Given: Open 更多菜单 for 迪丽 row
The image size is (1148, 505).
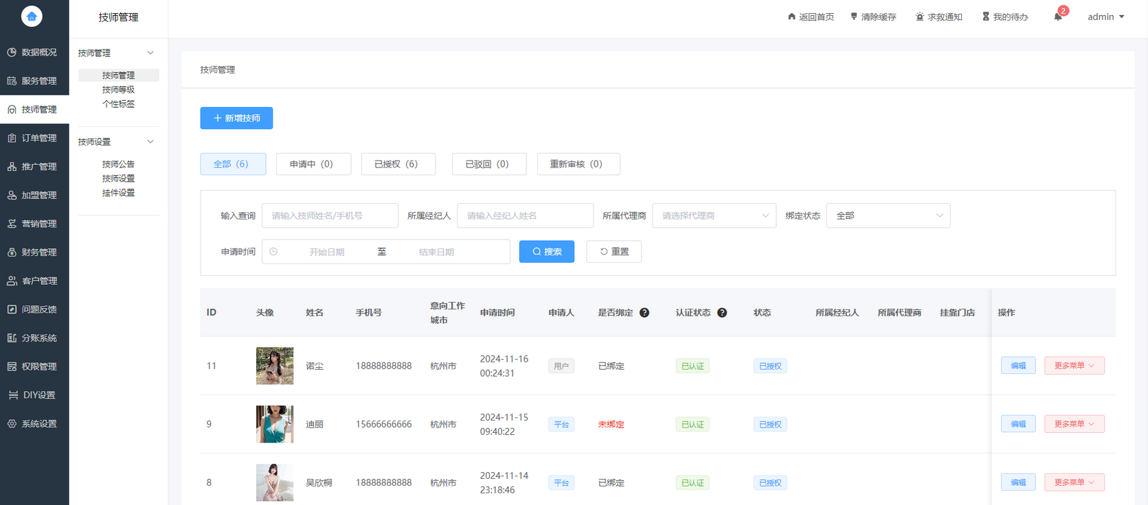Looking at the screenshot, I should point(1074,424).
